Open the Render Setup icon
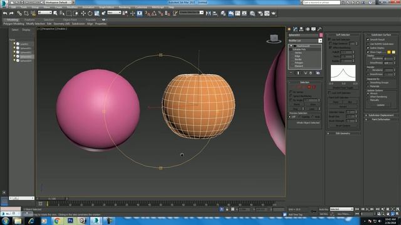401x225 pixels. pos(260,13)
